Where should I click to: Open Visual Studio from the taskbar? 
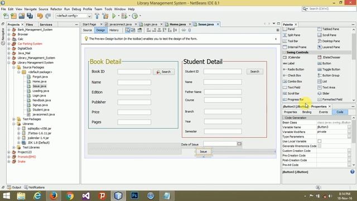[86, 196]
